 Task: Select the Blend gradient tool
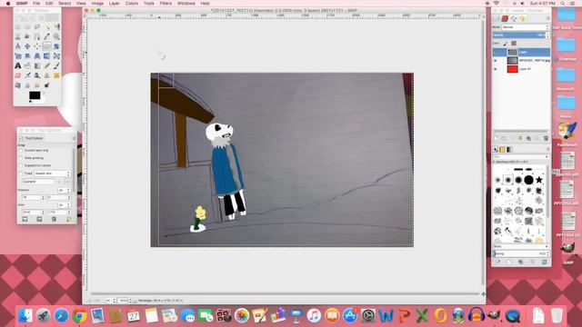tap(36, 65)
